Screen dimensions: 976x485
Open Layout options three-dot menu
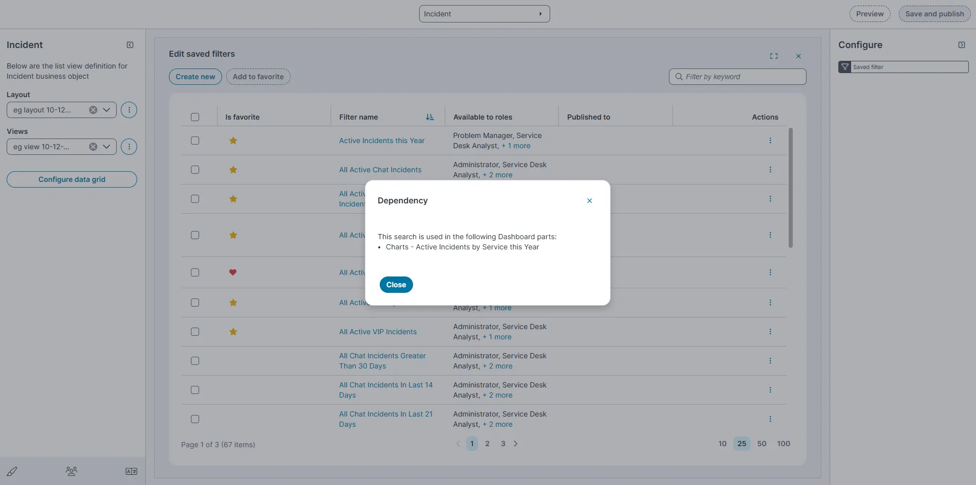(129, 110)
